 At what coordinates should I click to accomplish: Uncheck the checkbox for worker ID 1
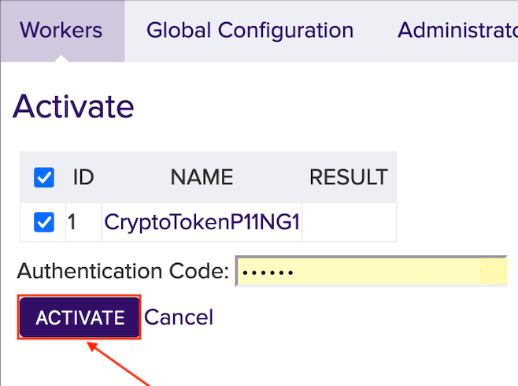click(x=44, y=223)
